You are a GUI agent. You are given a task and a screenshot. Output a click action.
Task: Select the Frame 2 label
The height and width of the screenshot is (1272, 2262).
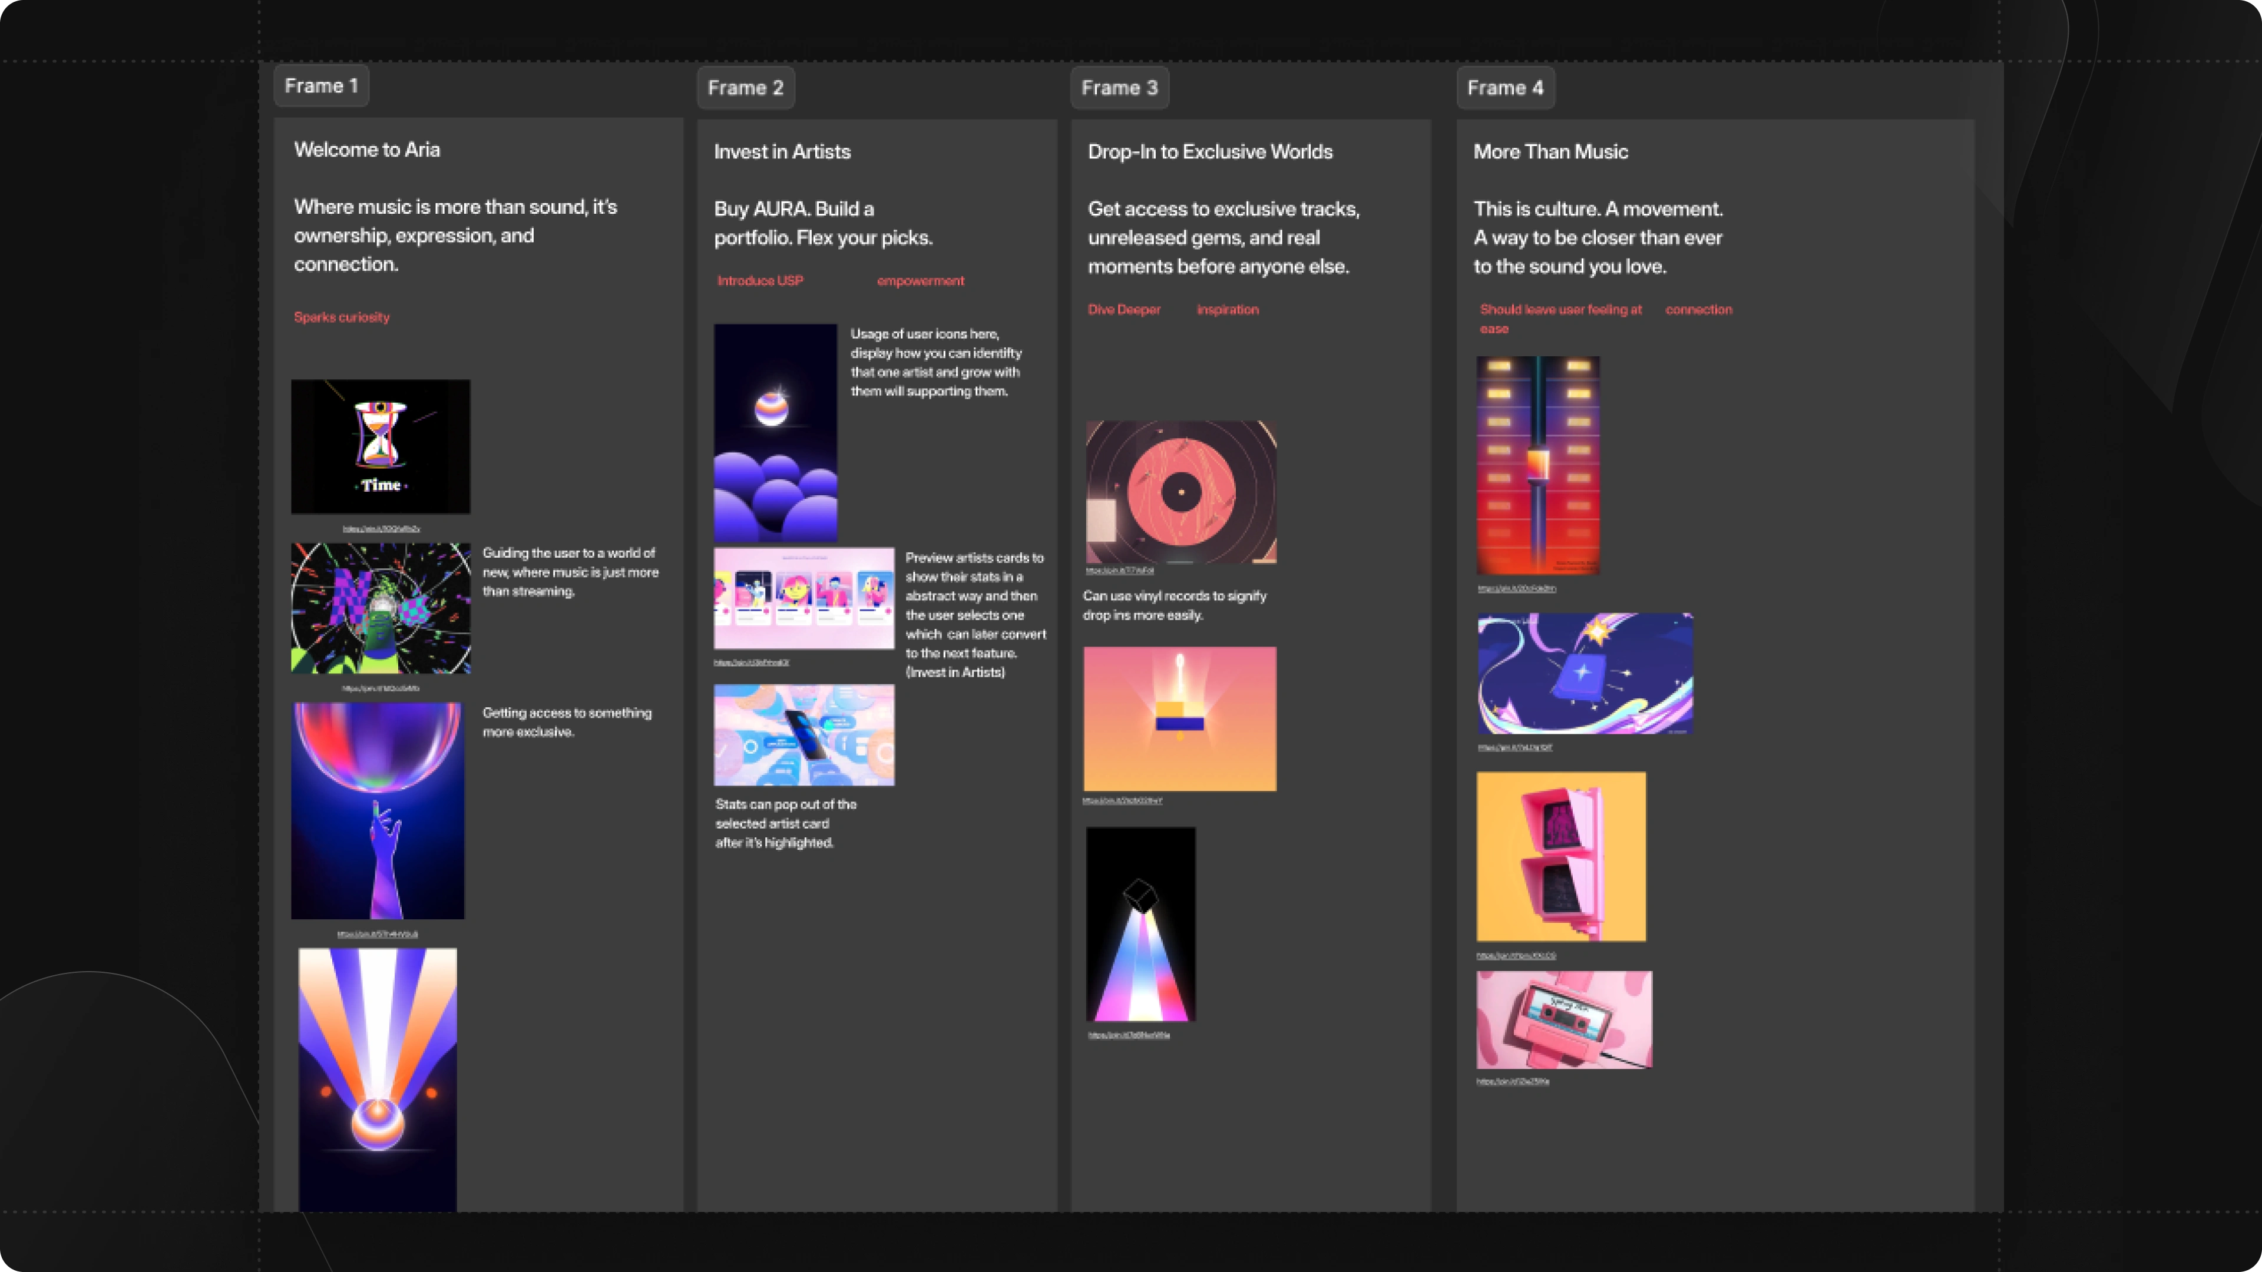pyautogui.click(x=746, y=88)
